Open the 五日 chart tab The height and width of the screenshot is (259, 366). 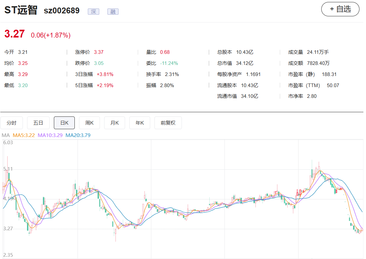click(38, 123)
